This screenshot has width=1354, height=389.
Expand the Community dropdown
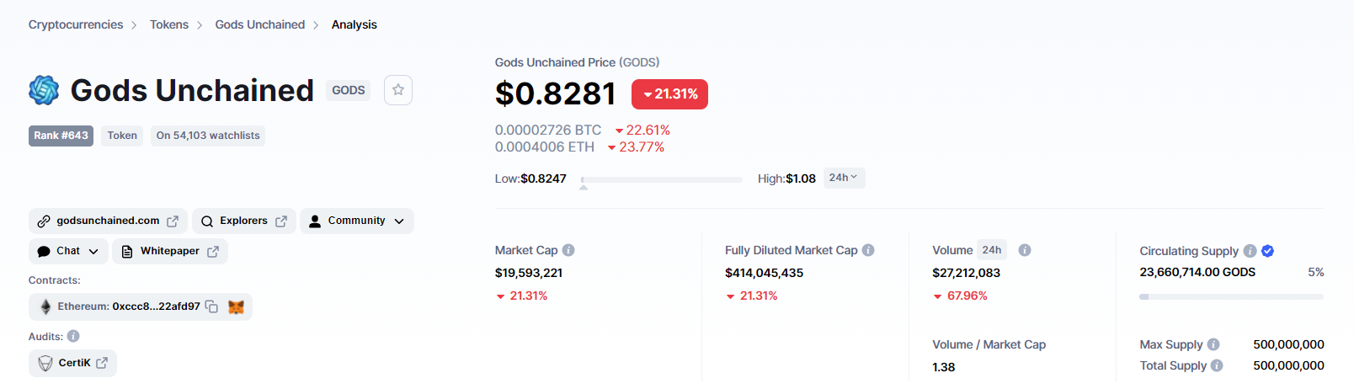357,221
